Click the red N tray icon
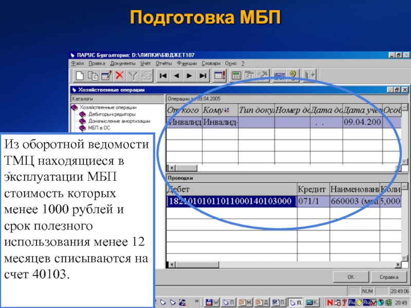Viewport: 411px width, 308px height. point(330,303)
